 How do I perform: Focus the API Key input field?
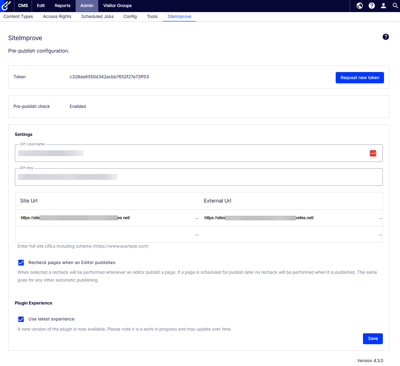(199, 177)
